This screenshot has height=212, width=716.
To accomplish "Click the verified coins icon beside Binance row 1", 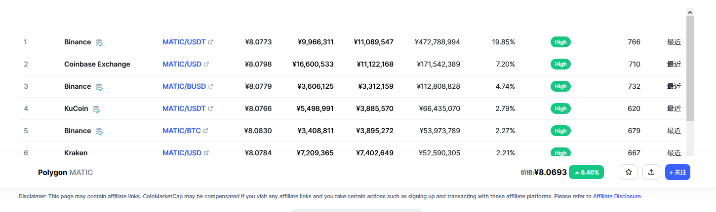I will click(x=99, y=42).
